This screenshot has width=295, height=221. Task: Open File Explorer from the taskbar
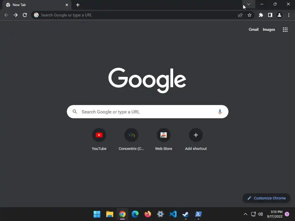[110, 214]
